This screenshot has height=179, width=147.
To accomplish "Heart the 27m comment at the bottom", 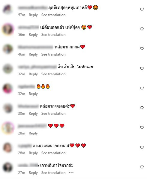I will pyautogui.click(x=142, y=167).
